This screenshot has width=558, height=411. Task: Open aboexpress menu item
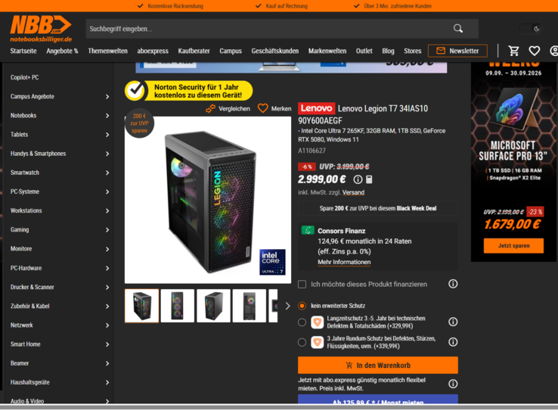click(x=153, y=51)
